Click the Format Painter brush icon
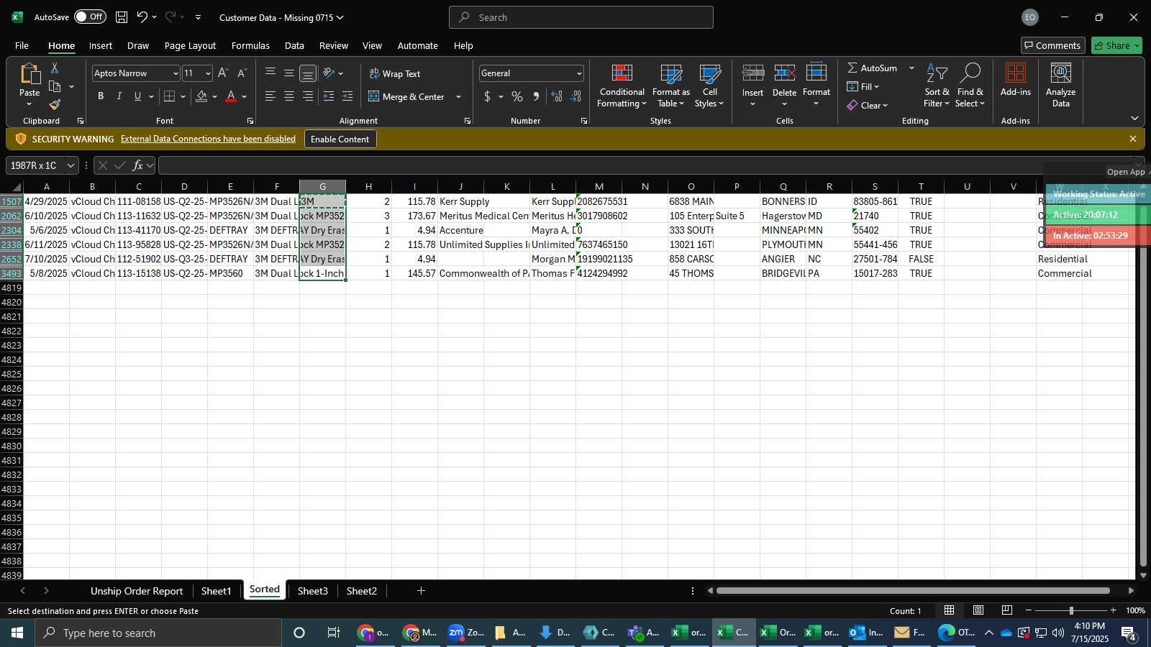The width and height of the screenshot is (1151, 647). coord(55,105)
